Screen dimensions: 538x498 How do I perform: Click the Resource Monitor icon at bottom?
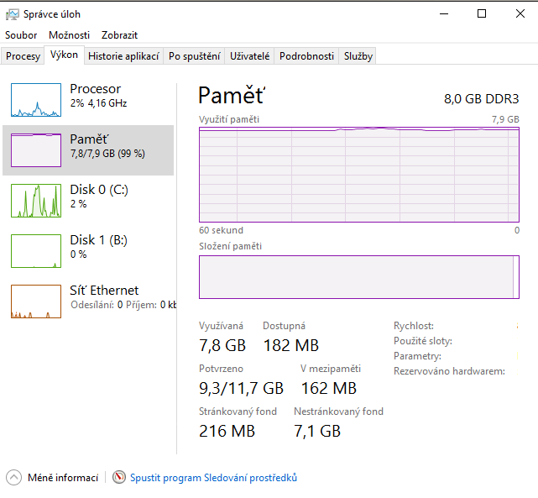coord(119,478)
